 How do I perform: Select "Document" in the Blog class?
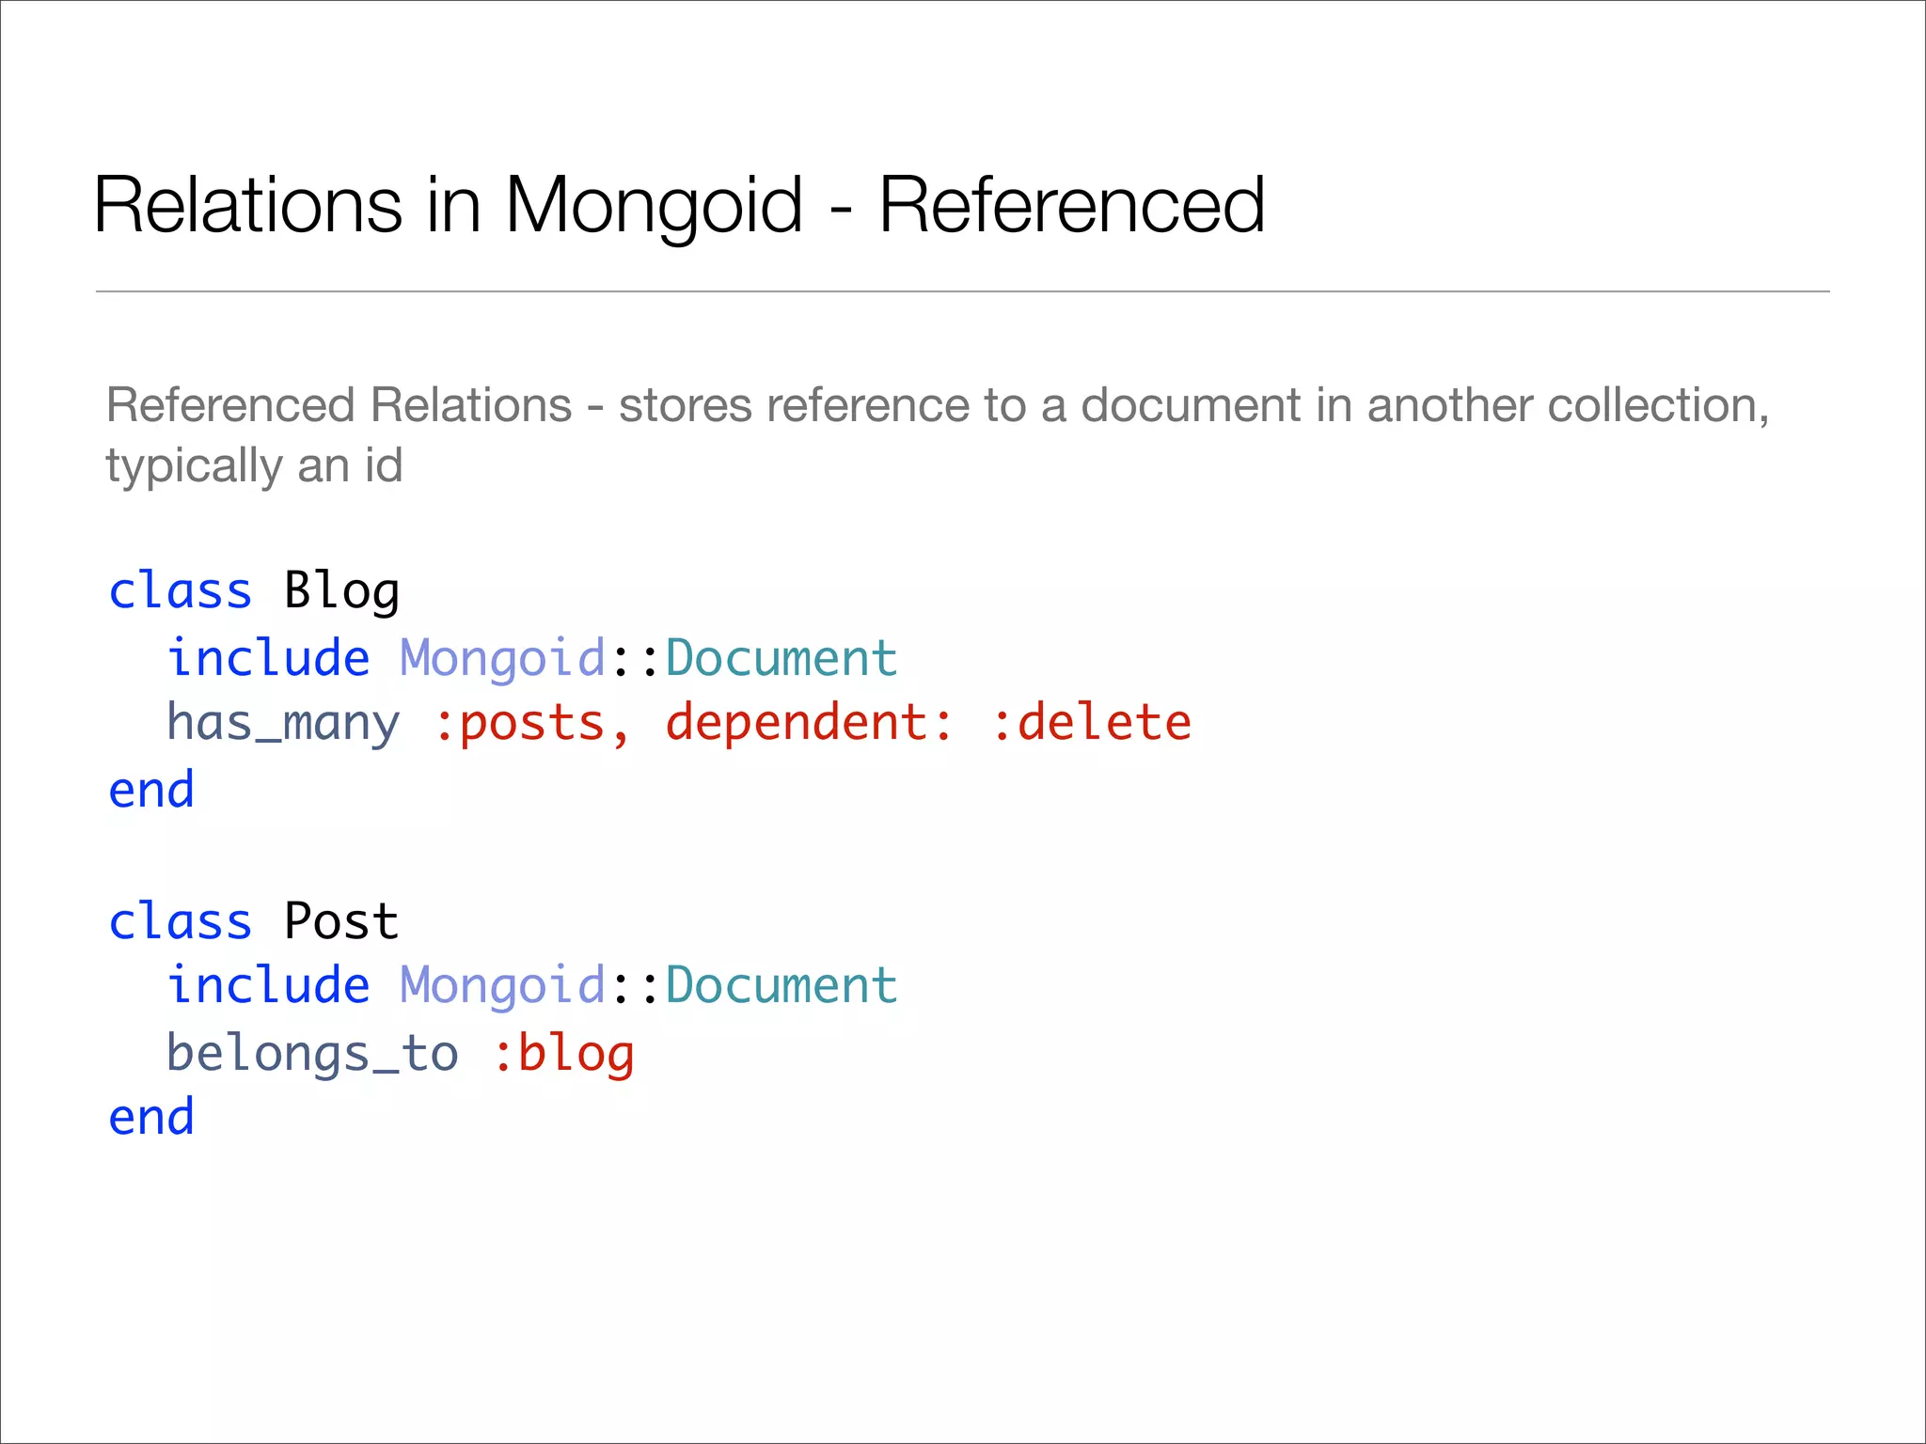[x=781, y=657]
